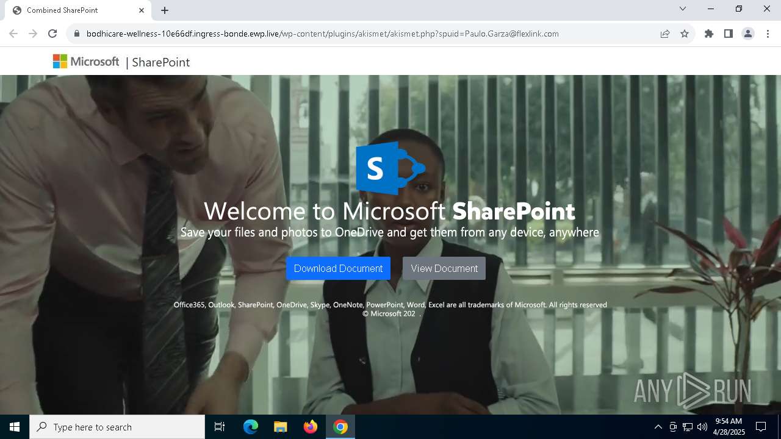The height and width of the screenshot is (439, 781).
Task: Open the blue SharePoint logo
Action: [x=390, y=168]
